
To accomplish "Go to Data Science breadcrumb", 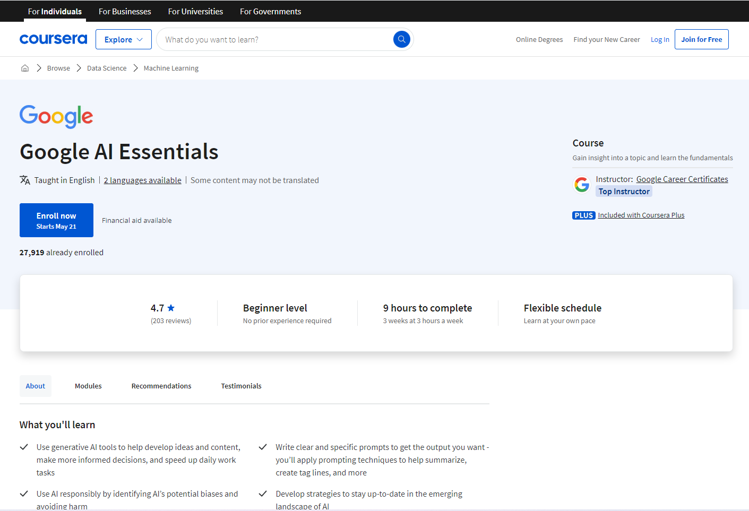I will [x=107, y=68].
